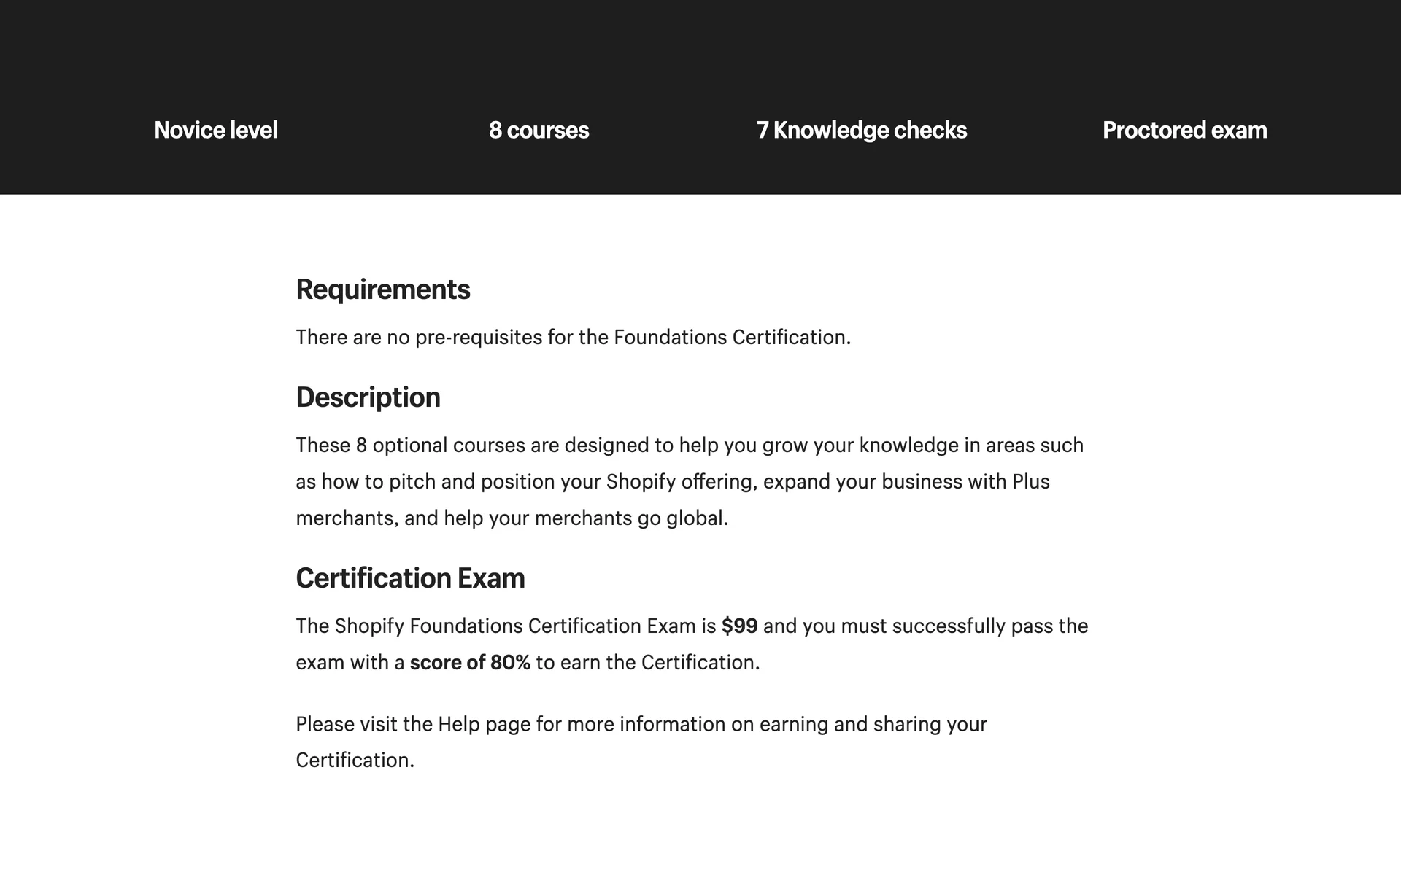Screen dimensions: 1401x875
Task: Click the Description heading
Action: click(368, 397)
